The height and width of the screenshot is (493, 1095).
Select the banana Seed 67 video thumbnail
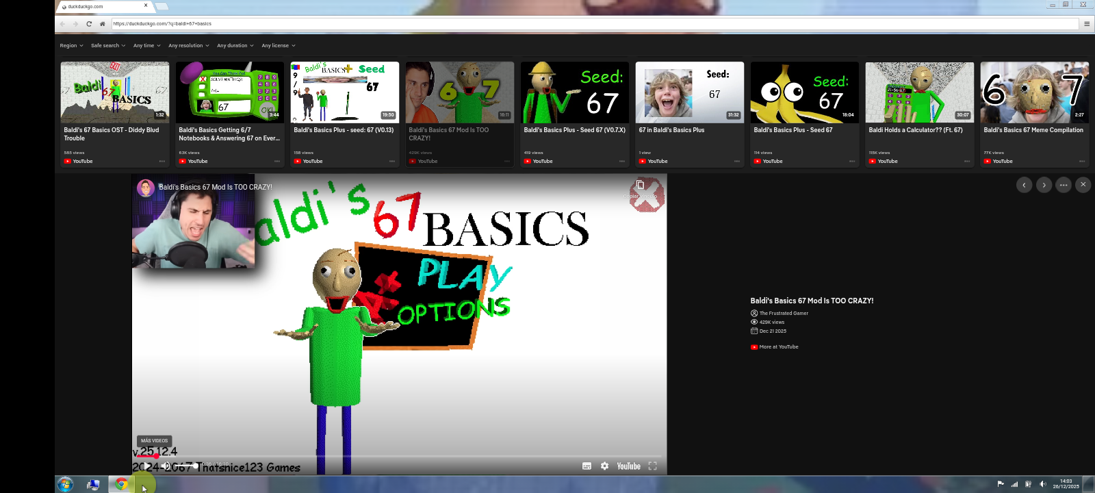[805, 92]
